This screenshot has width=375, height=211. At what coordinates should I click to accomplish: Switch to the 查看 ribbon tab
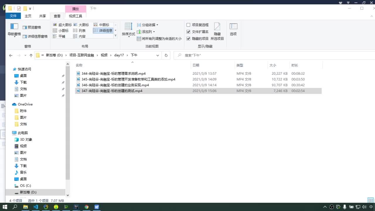[57, 16]
